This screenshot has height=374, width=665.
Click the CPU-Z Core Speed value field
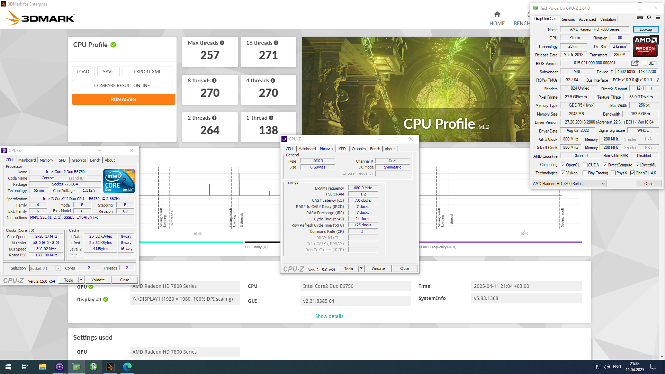click(46, 237)
